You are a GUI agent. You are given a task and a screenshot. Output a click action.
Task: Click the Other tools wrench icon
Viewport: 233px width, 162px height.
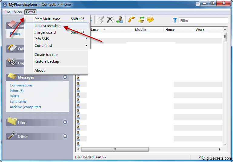point(12,135)
